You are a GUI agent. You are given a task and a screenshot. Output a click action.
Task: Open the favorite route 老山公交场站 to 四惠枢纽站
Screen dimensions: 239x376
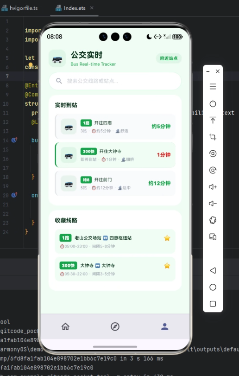(115, 242)
